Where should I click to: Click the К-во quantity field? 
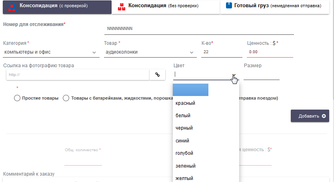coord(220,52)
